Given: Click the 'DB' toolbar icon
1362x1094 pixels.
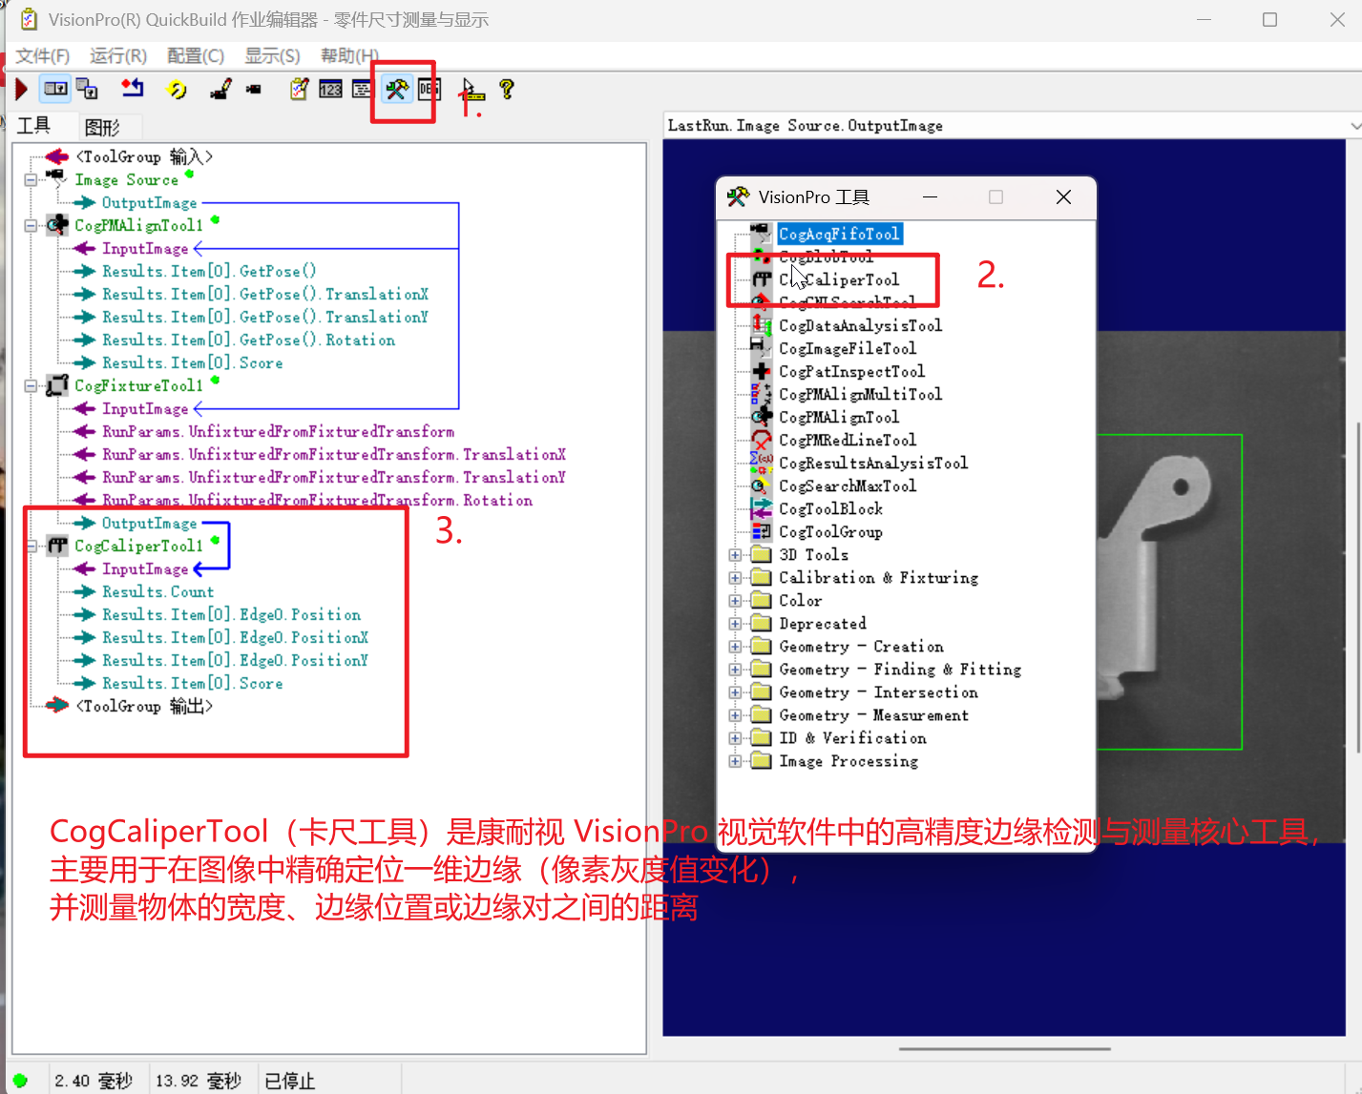Looking at the screenshot, I should 430,90.
